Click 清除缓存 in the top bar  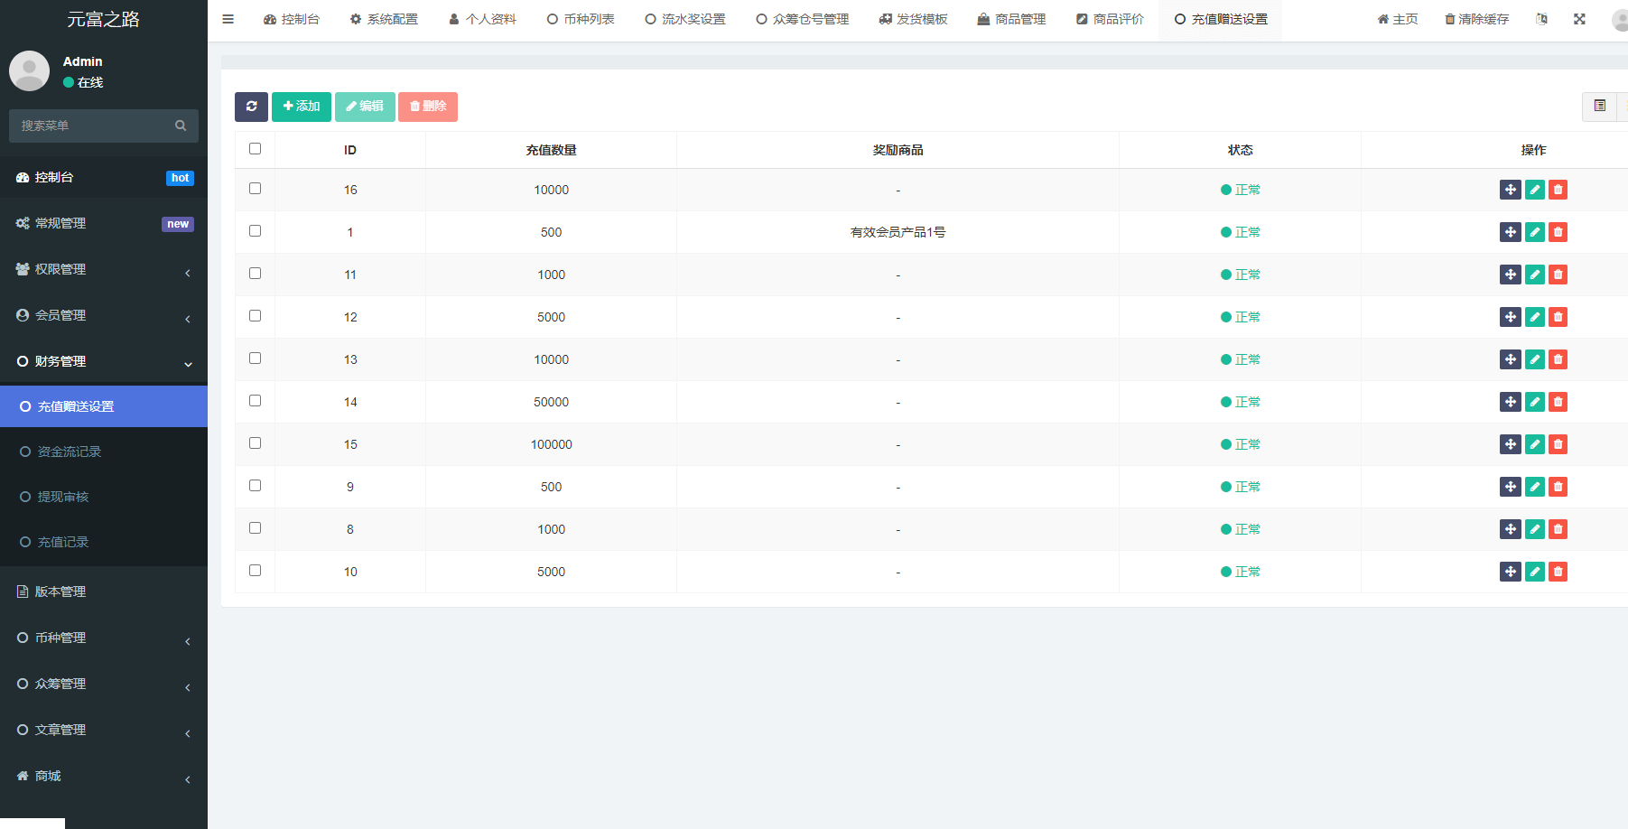click(x=1476, y=19)
